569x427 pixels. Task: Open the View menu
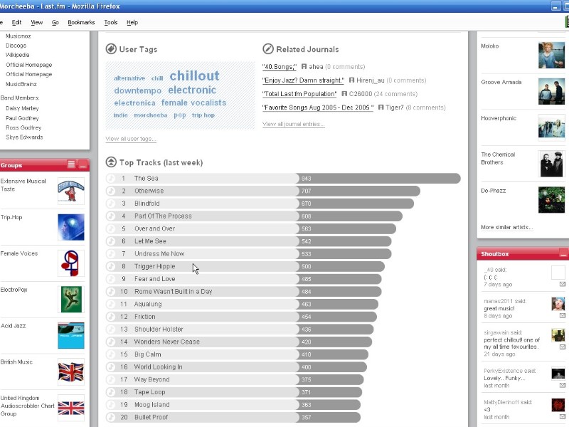(37, 23)
